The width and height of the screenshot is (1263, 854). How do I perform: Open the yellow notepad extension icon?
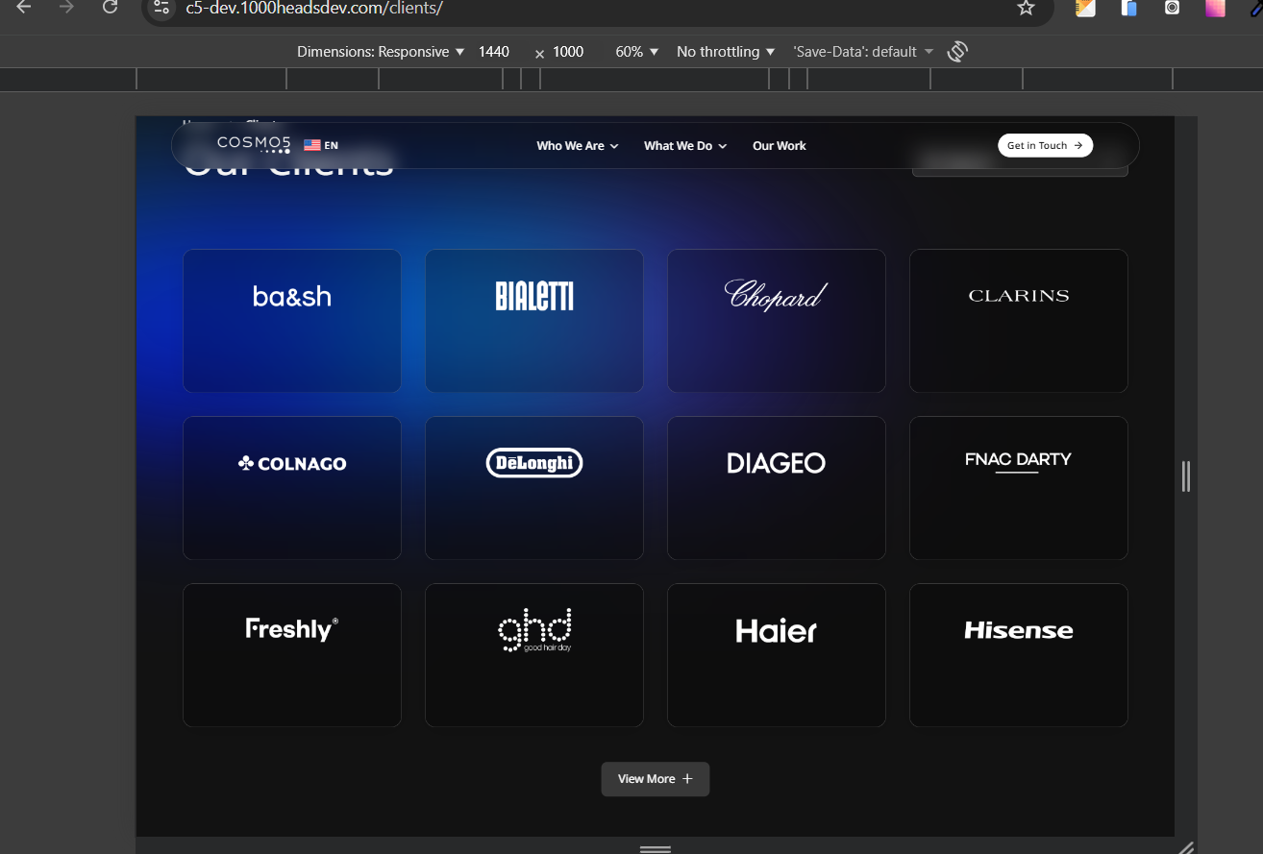pyautogui.click(x=1085, y=8)
